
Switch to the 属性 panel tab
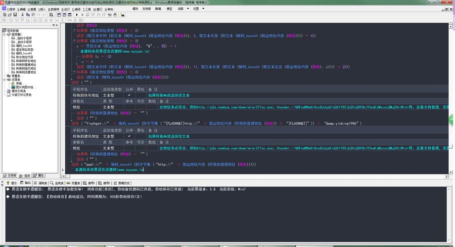(39, 175)
